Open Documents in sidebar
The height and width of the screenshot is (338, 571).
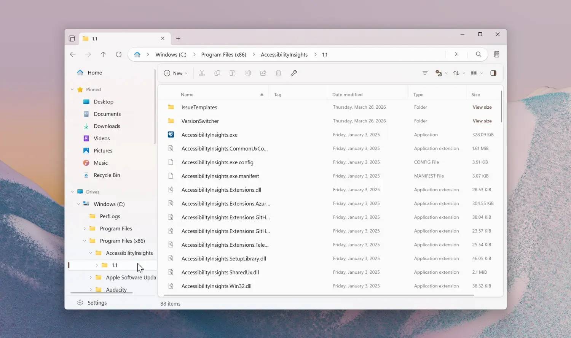pyautogui.click(x=107, y=114)
